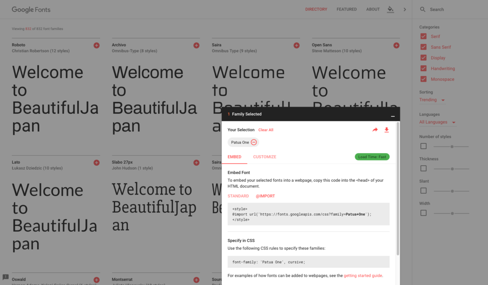This screenshot has height=285, width=488.
Task: Remove Patua One from selection
Action: point(254,142)
